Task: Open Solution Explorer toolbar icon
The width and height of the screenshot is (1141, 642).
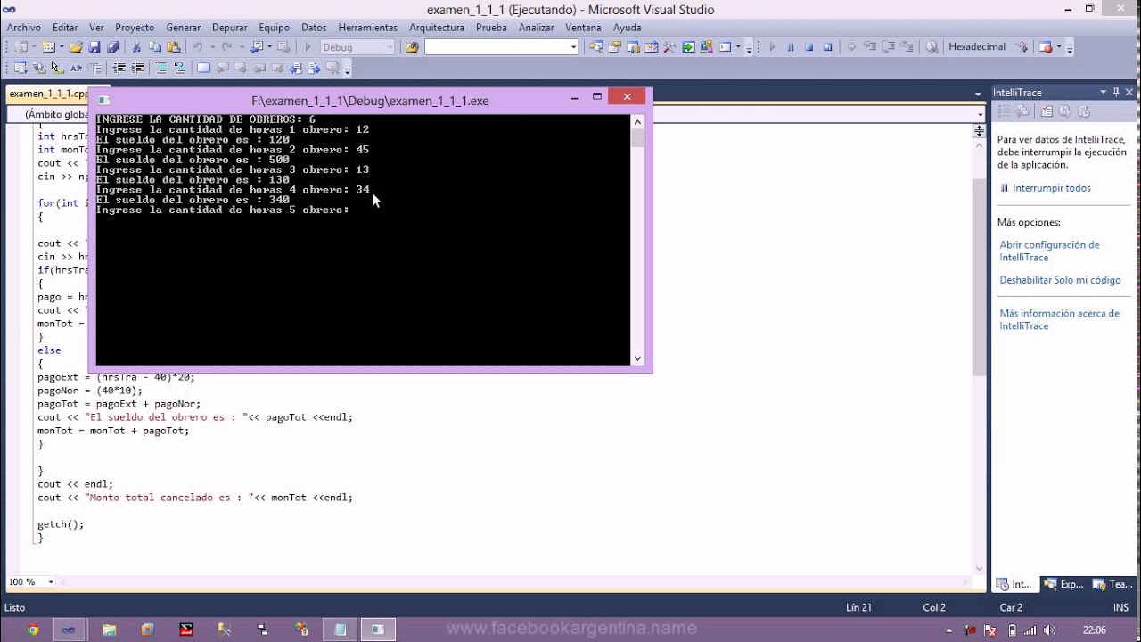Action: [596, 47]
